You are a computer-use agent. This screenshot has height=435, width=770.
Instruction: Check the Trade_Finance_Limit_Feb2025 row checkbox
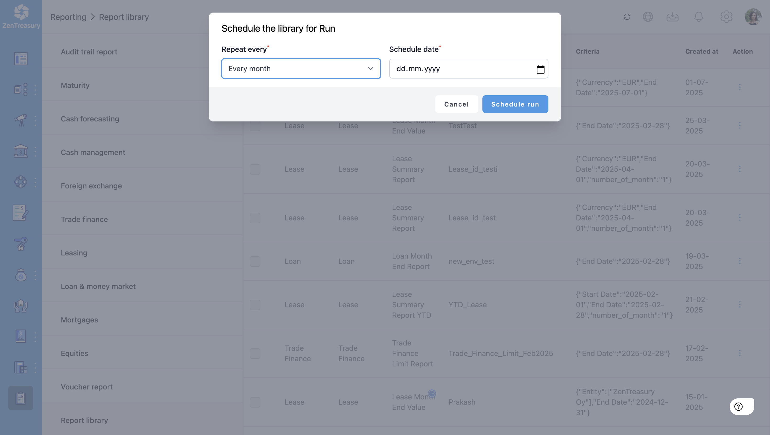(255, 353)
